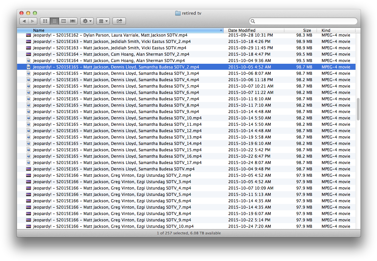The width and height of the screenshot is (377, 261).
Task: Click the date 2015-10-04 9:36 AM
Action: (249, 61)
